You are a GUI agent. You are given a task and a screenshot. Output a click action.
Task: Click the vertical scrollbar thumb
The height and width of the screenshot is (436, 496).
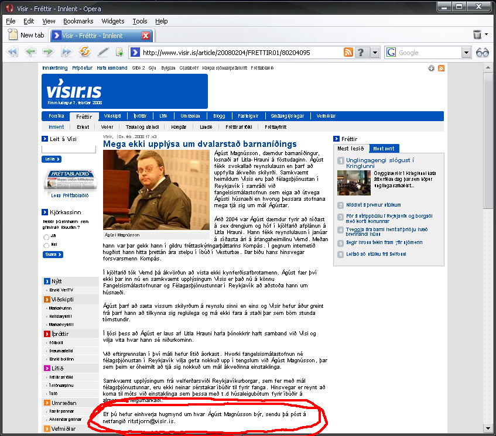click(488, 140)
